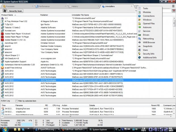Close the Performance tab

click(x=66, y=6)
